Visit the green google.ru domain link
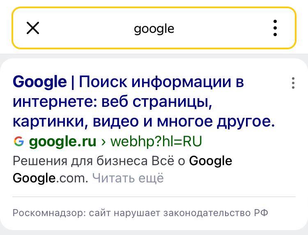Image resolution: width=308 pixels, height=235 pixels. pyautogui.click(x=63, y=141)
